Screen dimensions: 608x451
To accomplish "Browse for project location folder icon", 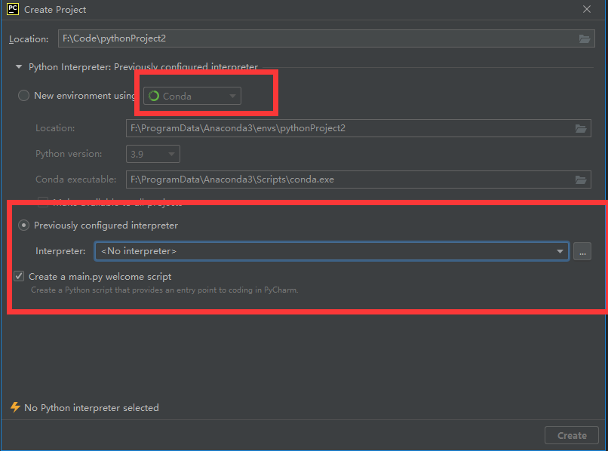I will pyautogui.click(x=585, y=38).
